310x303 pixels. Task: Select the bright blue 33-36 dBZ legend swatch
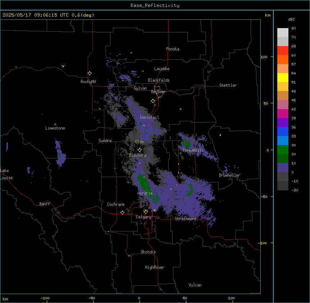(x=283, y=131)
